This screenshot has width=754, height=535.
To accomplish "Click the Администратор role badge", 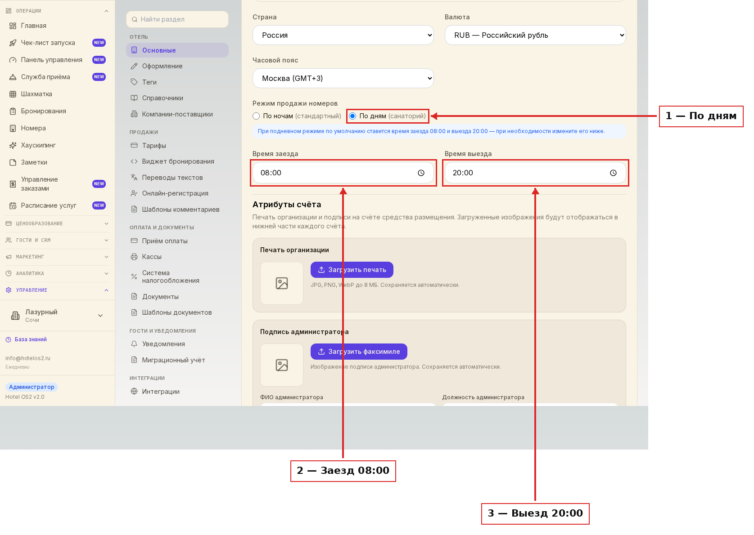I will point(32,387).
